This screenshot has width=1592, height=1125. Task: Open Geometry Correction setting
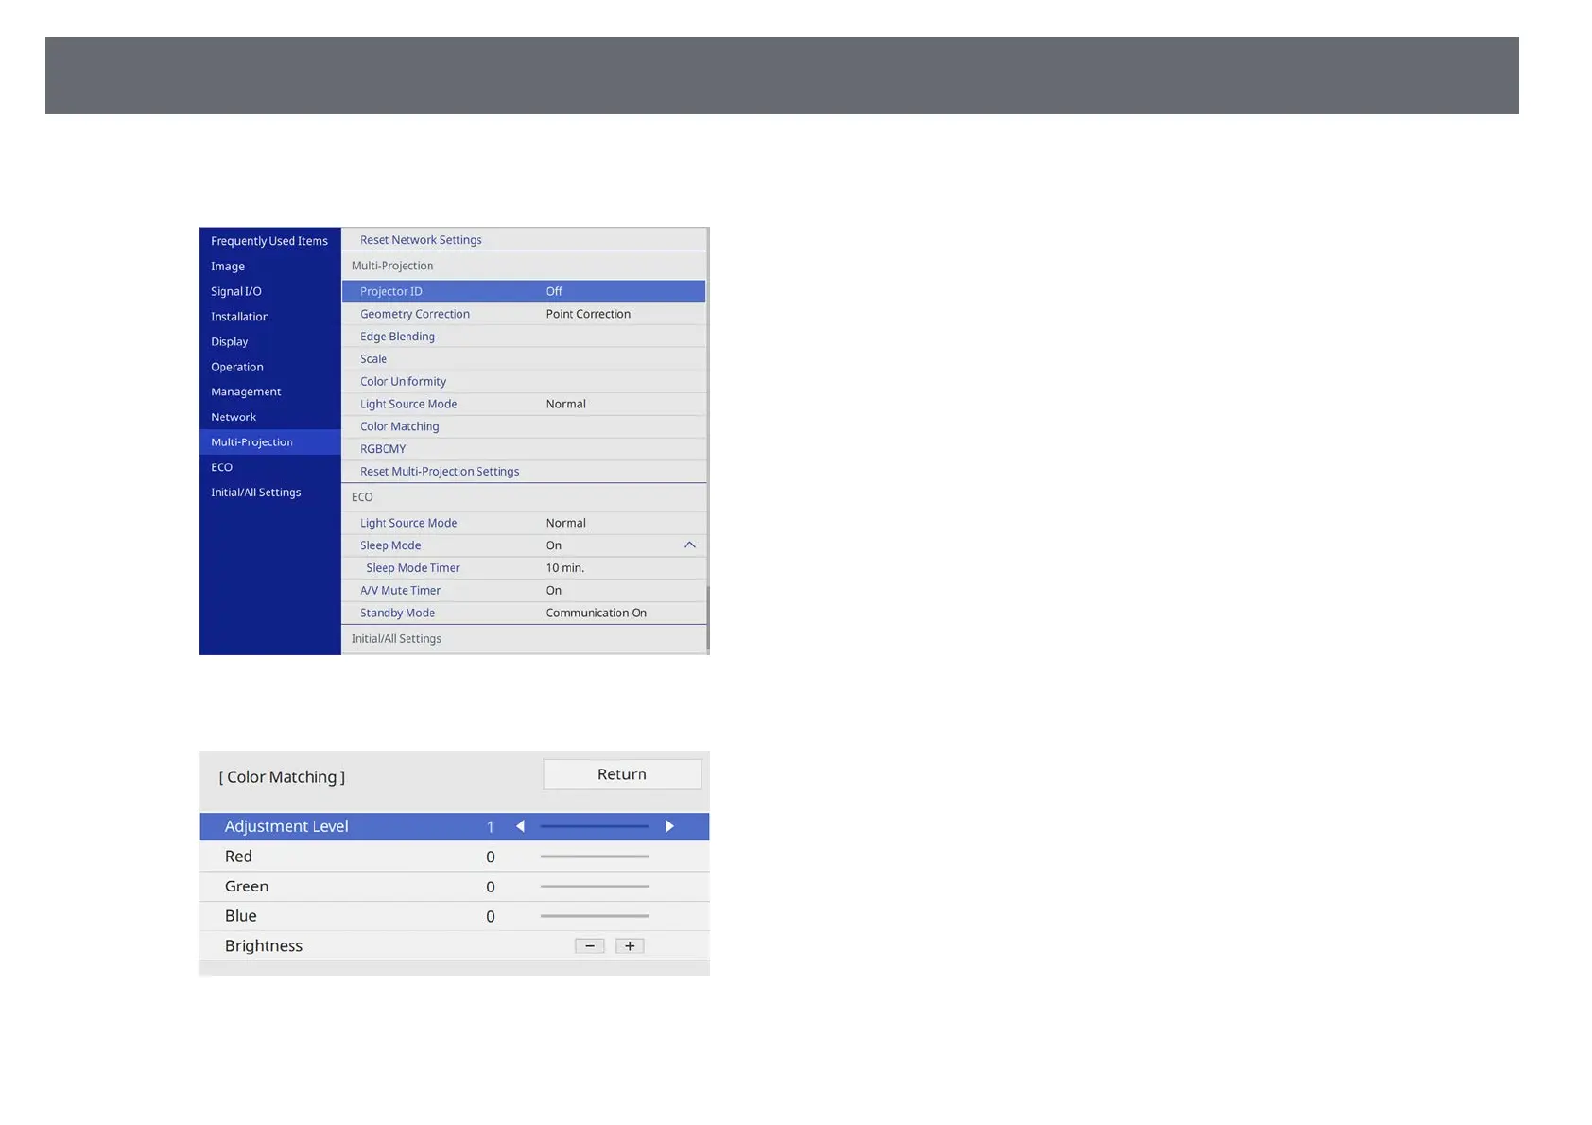pos(524,314)
